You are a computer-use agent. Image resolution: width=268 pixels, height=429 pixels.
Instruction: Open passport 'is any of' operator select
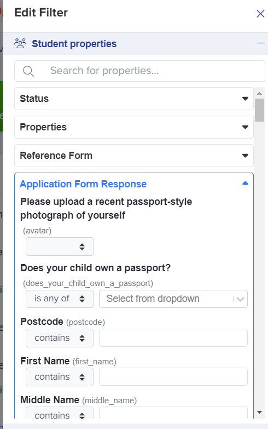pos(60,299)
